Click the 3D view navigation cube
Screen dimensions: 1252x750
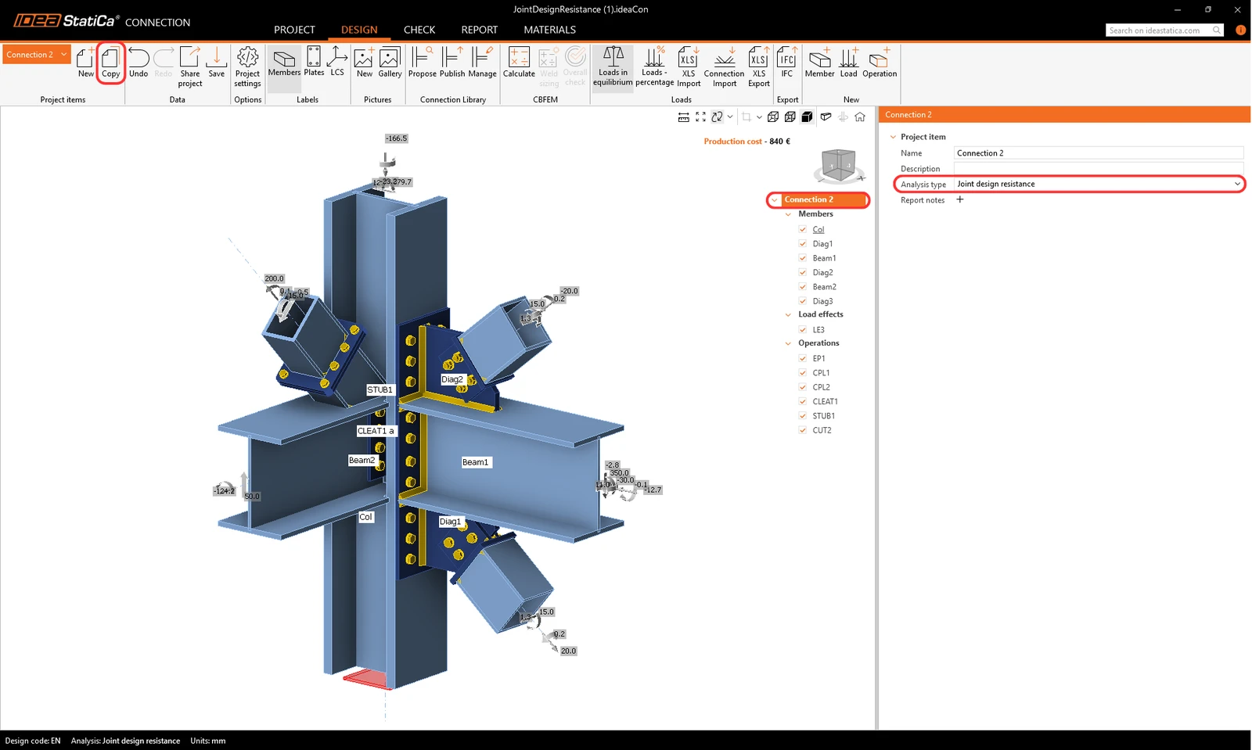point(839,165)
